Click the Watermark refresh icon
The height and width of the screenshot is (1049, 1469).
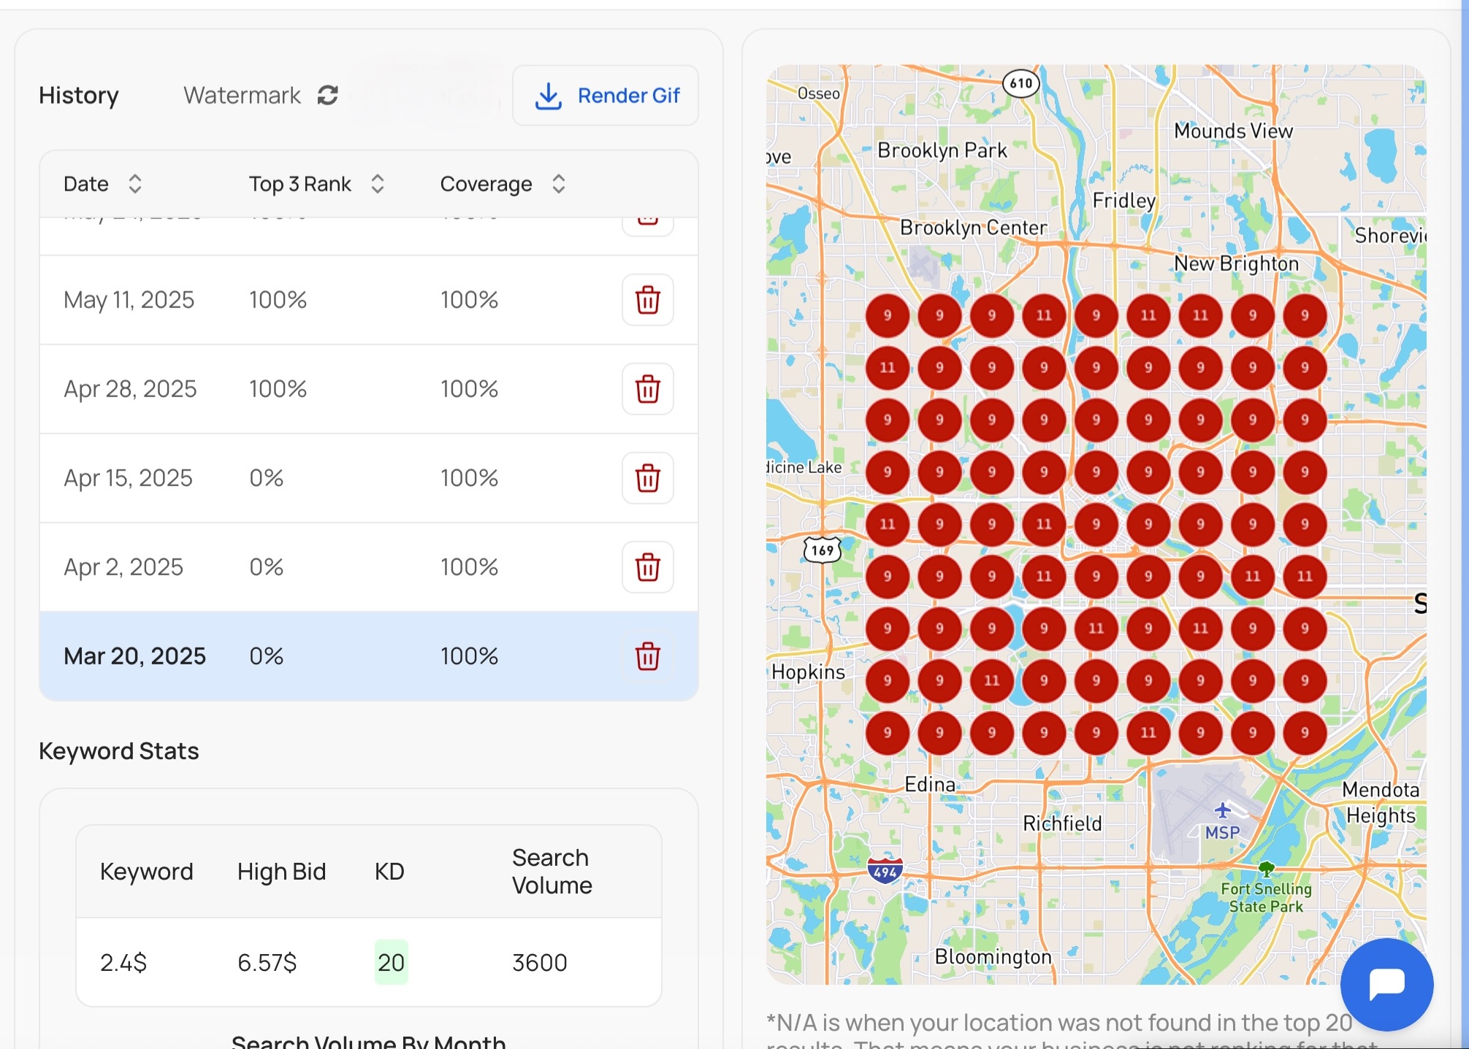(x=327, y=95)
